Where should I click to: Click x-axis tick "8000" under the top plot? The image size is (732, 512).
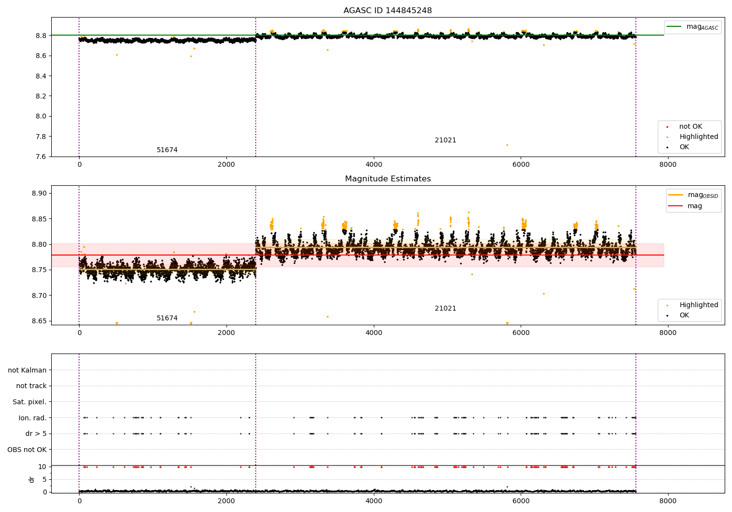[668, 165]
